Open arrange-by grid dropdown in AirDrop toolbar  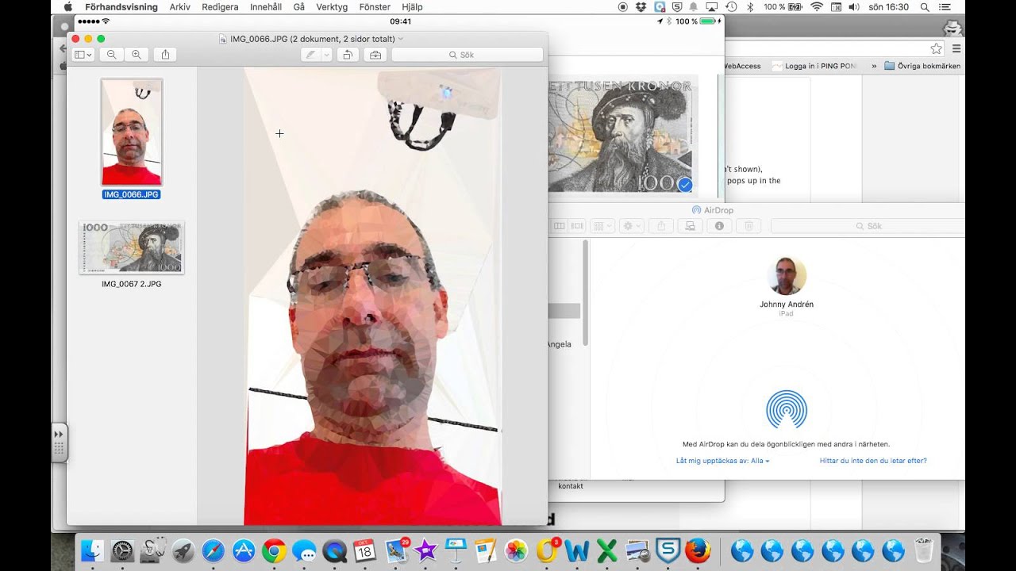603,226
